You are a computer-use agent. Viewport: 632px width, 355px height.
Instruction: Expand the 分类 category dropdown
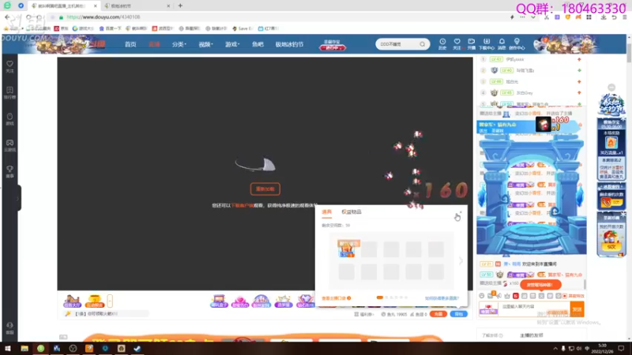click(179, 44)
